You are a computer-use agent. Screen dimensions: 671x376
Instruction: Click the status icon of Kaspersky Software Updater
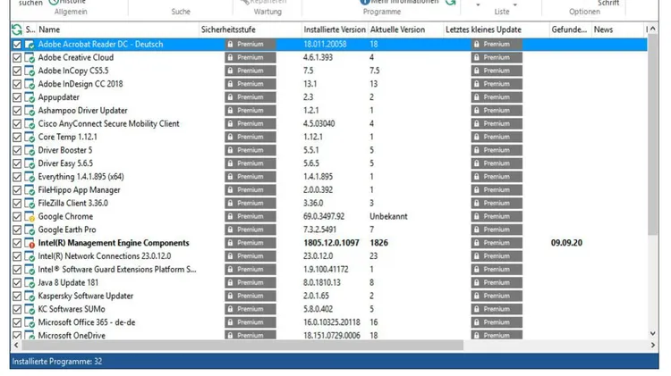coord(30,297)
